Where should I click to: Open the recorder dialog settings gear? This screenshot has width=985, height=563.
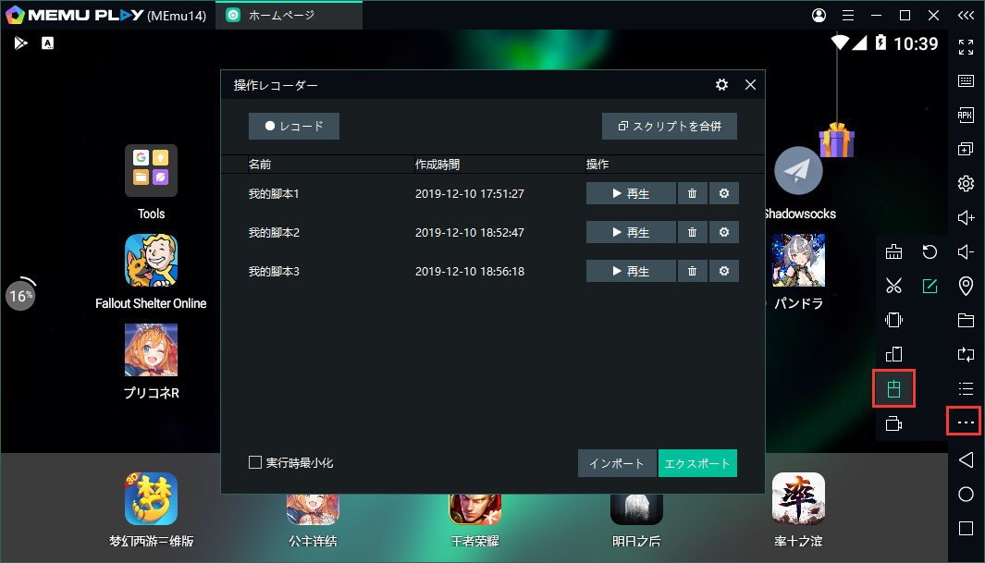tap(721, 84)
